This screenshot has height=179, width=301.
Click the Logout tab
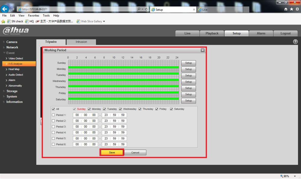click(x=285, y=33)
